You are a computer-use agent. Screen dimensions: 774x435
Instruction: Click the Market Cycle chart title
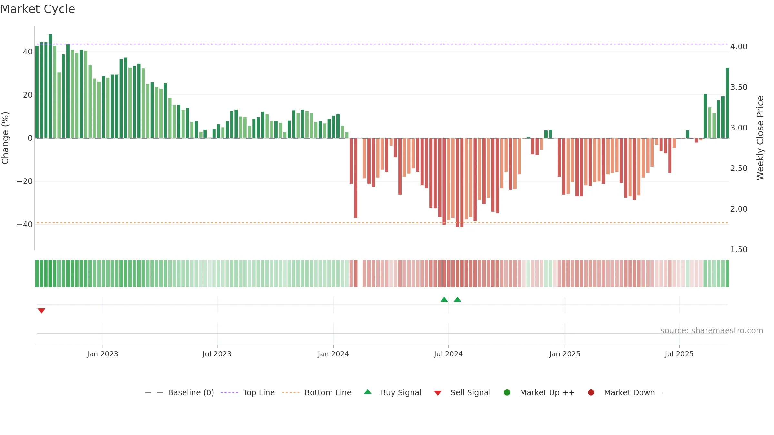click(x=38, y=9)
